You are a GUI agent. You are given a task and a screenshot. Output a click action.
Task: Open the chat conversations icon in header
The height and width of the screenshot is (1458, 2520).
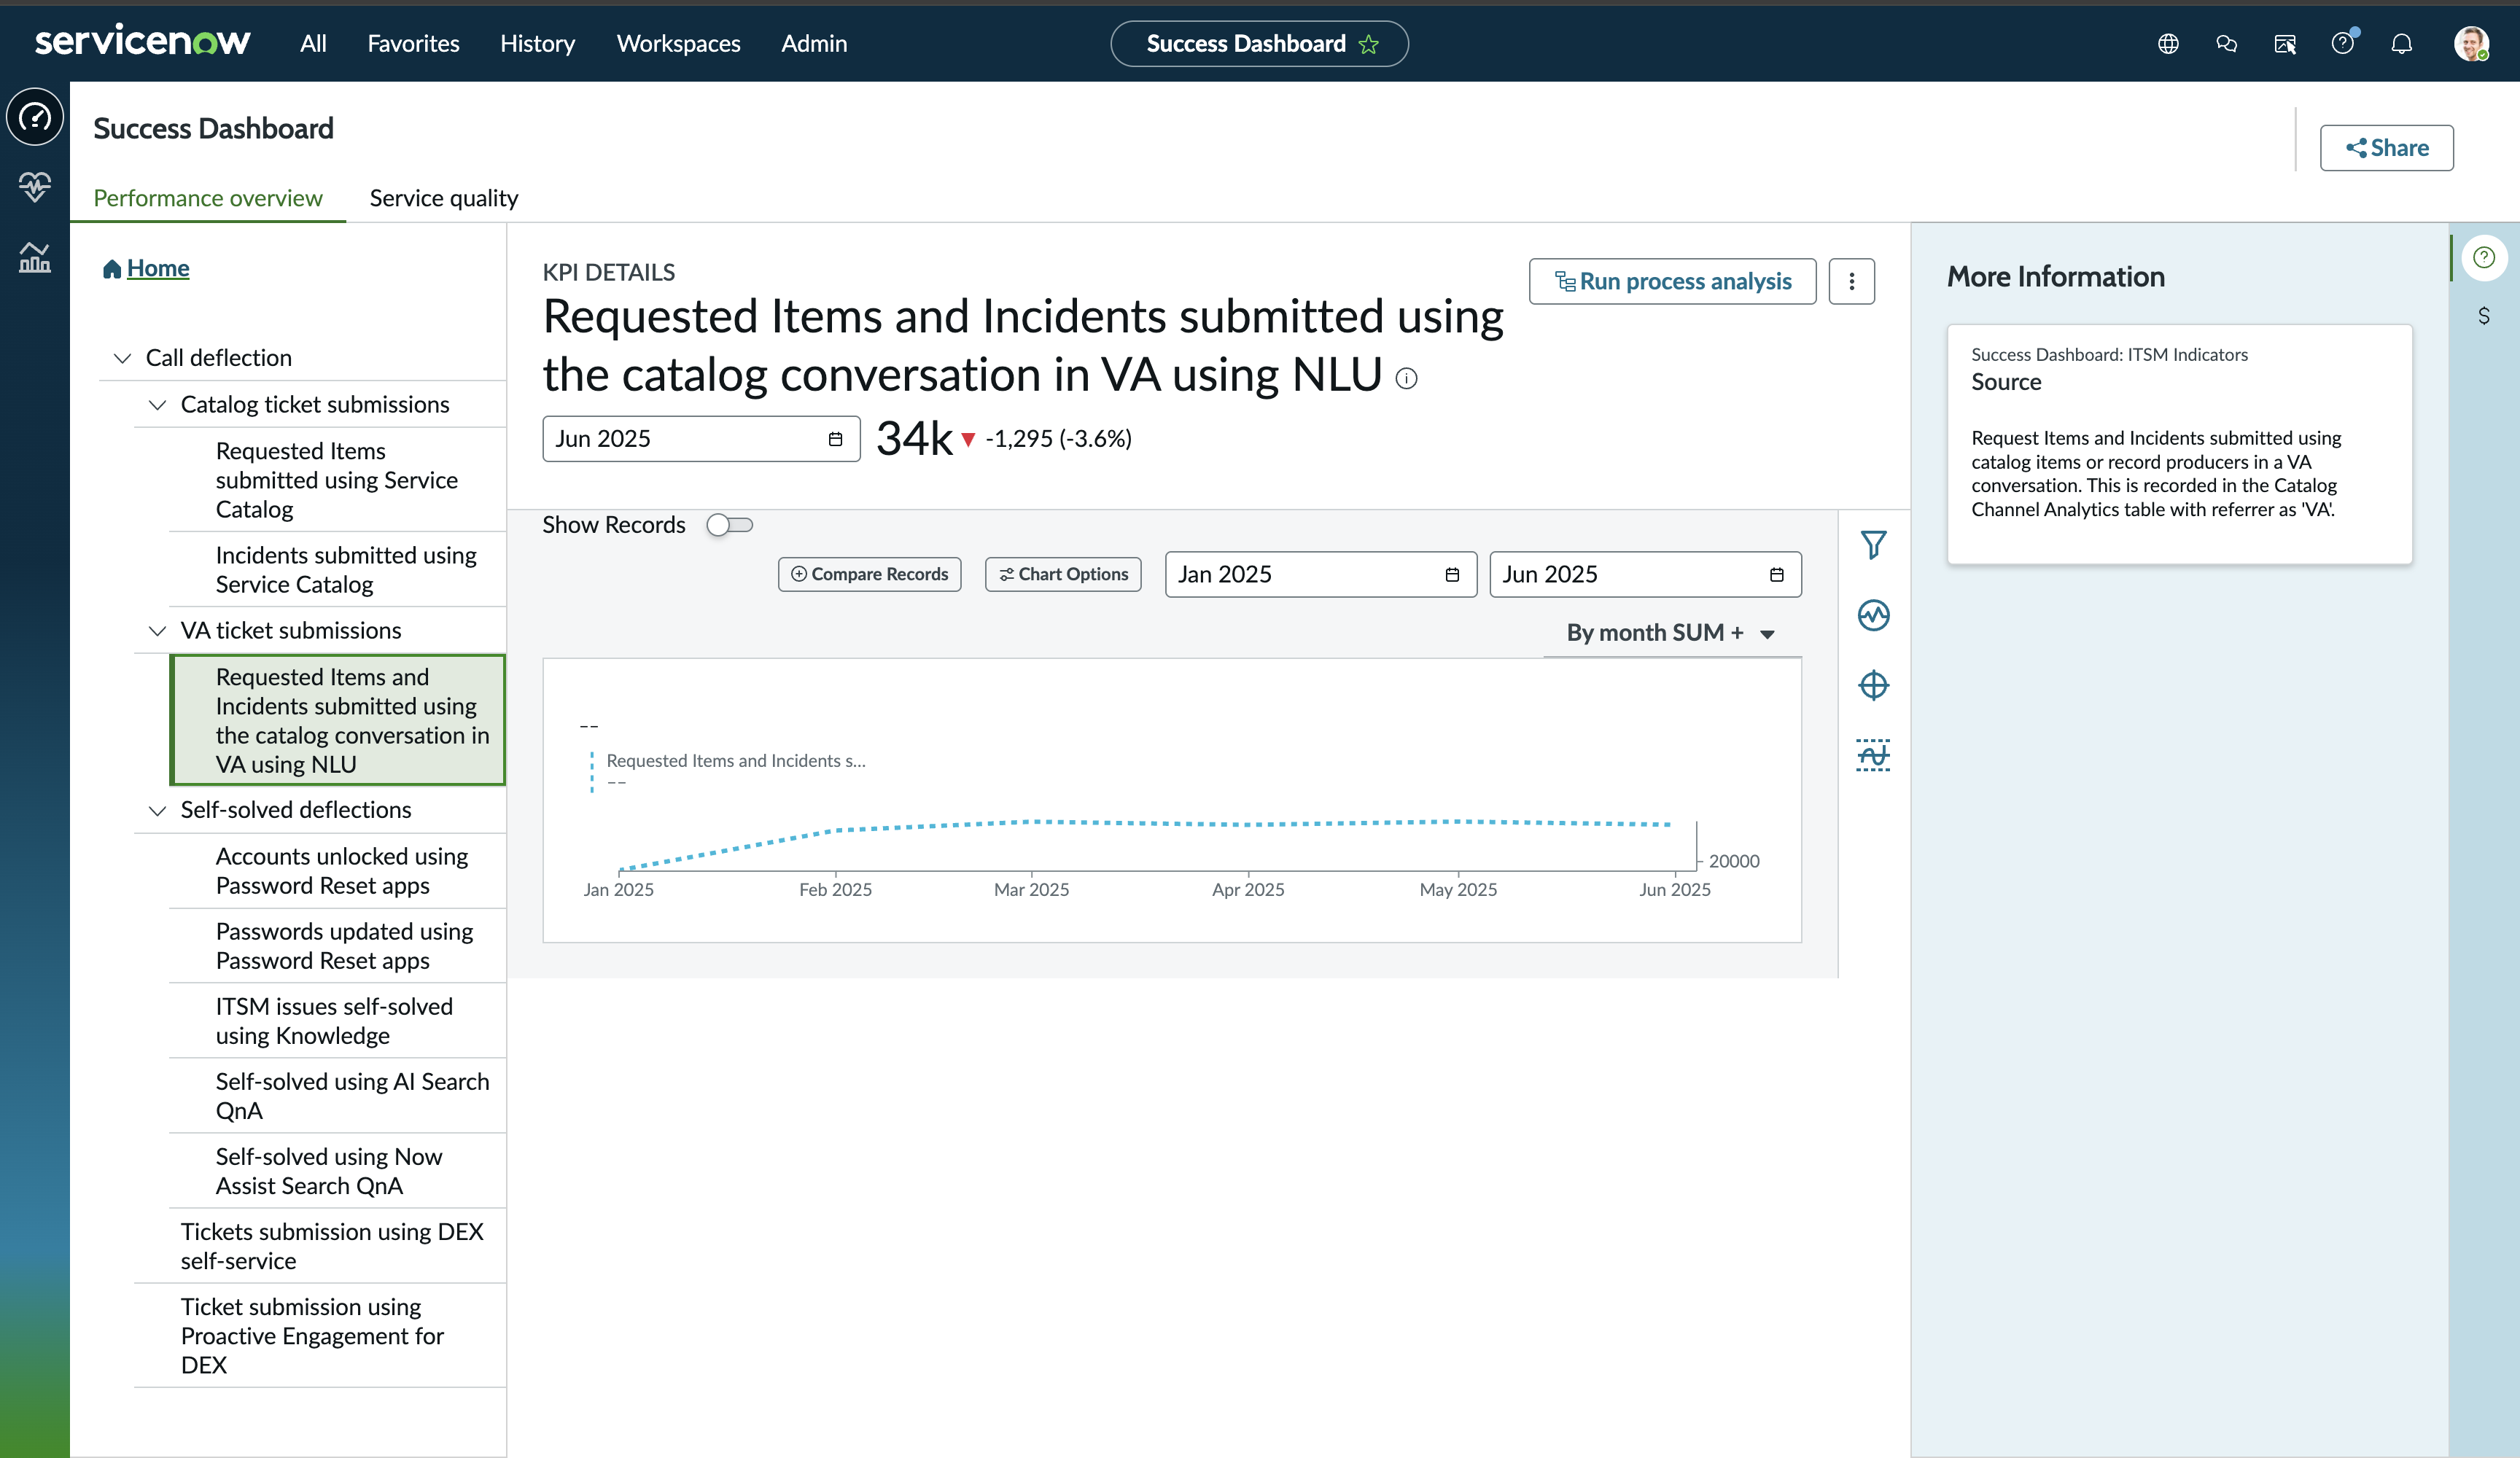coord(2226,44)
